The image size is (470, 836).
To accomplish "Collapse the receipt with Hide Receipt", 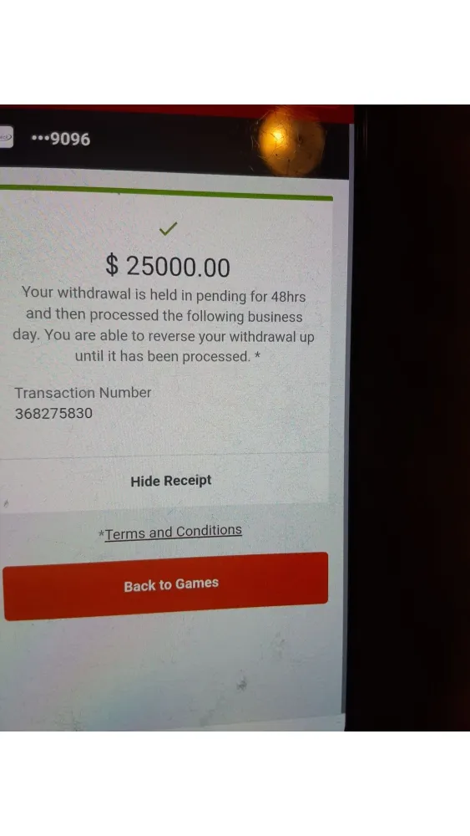I will point(171,481).
